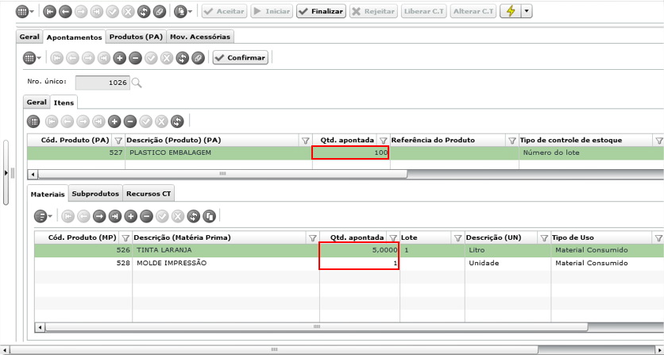Filter the Descrição (Matéria Prima) column
Viewport: 664px width, 355px height.
(x=312, y=238)
